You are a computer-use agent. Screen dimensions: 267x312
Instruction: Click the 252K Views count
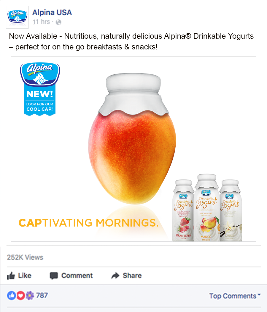coord(25,257)
